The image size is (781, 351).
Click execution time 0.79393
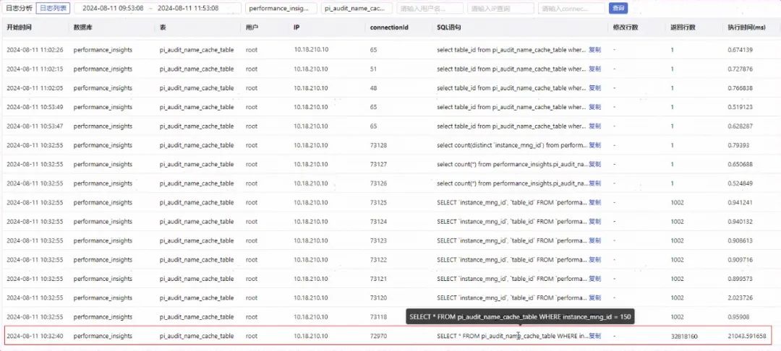click(738, 145)
